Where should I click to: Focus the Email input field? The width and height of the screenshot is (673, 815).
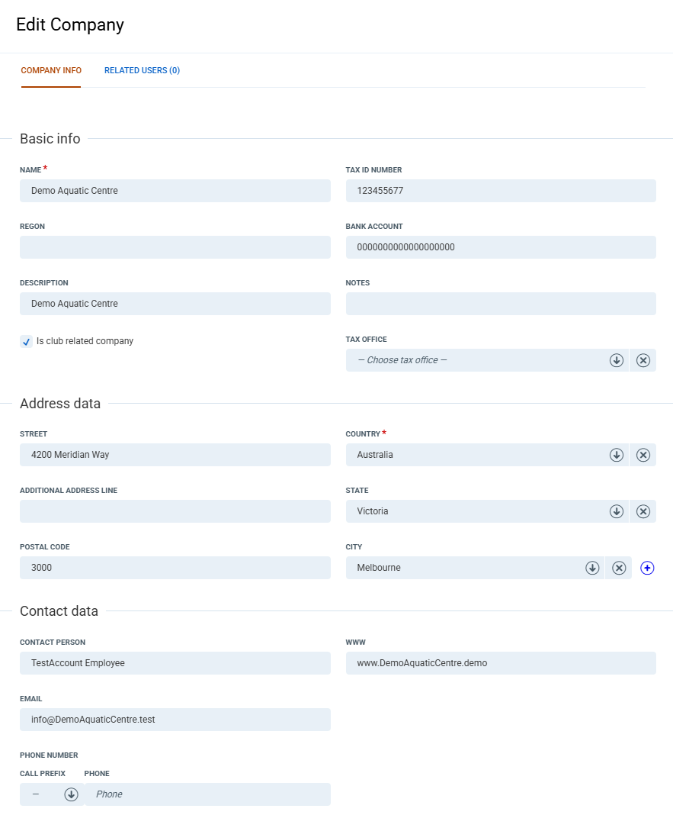coord(175,720)
